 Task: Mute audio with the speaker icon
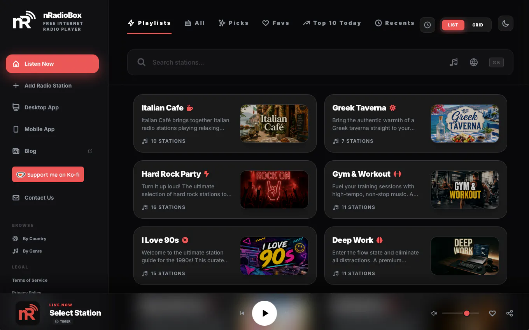pos(434,313)
